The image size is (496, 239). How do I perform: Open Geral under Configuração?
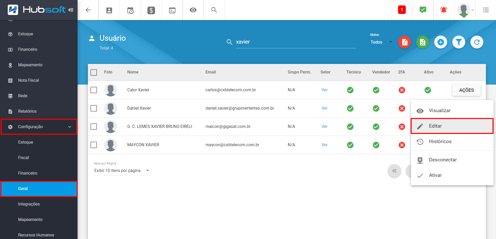39,189
